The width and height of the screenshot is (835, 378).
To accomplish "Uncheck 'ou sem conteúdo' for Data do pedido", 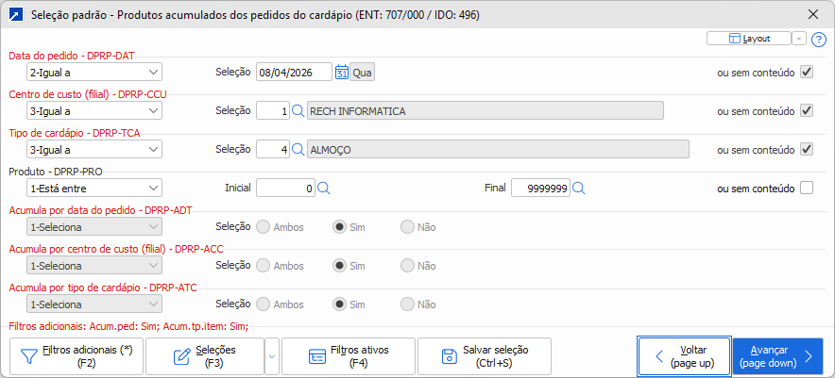I will pos(807,72).
